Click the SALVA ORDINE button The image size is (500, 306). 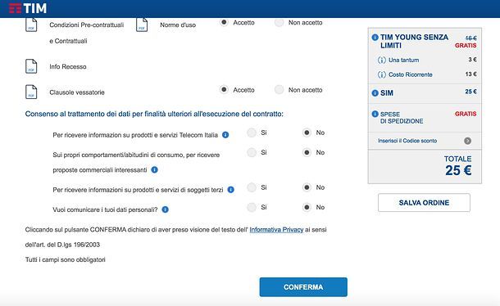(x=424, y=203)
